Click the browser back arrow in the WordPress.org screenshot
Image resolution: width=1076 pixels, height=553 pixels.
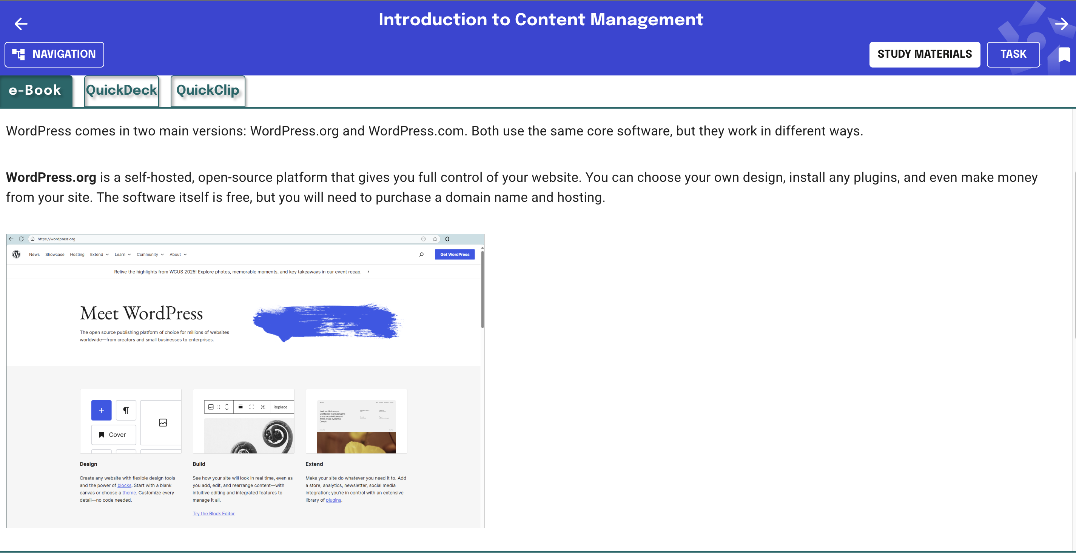11,239
